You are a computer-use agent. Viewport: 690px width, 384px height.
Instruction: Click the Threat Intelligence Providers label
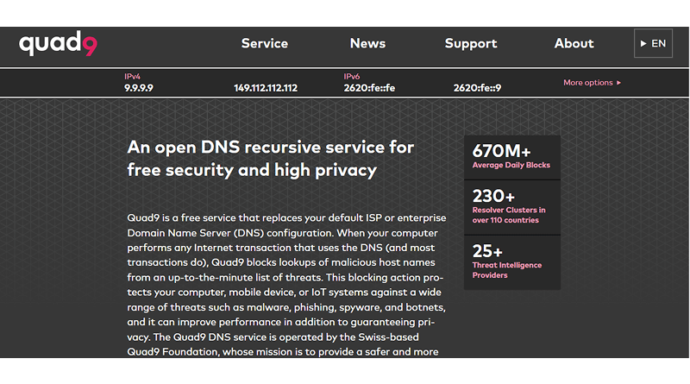(502, 270)
